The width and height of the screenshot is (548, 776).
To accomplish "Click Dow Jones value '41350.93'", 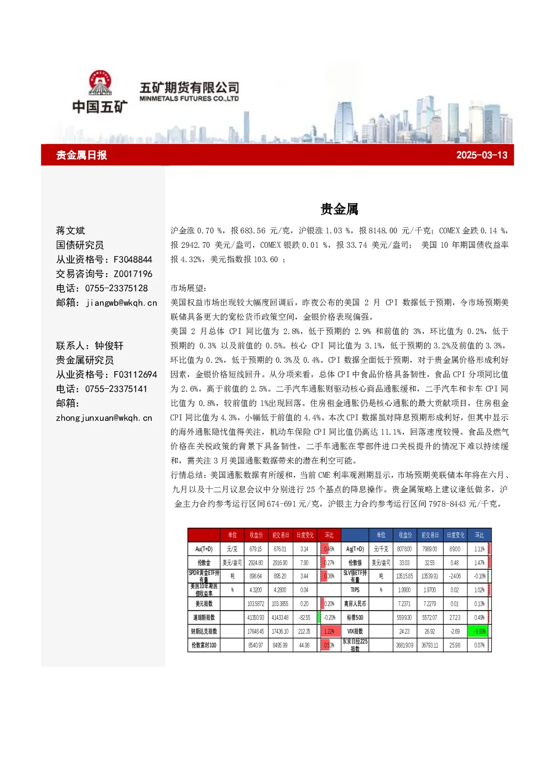I will click(255, 618).
